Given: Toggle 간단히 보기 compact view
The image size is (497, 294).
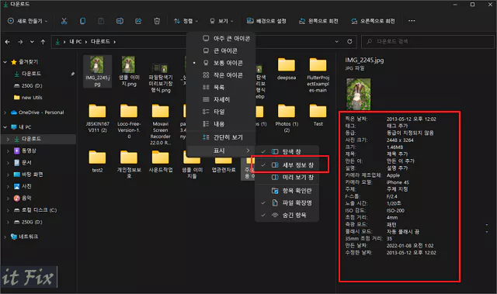Looking at the screenshot, I should 221,137.
